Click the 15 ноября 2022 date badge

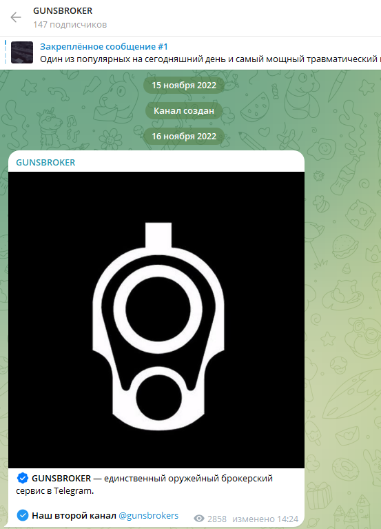click(x=184, y=85)
